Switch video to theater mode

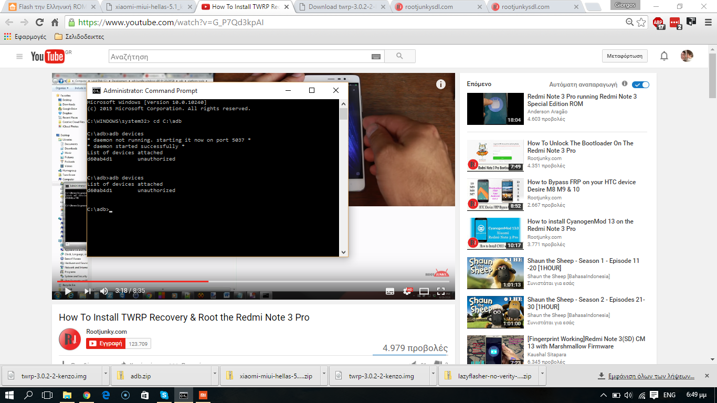424,291
